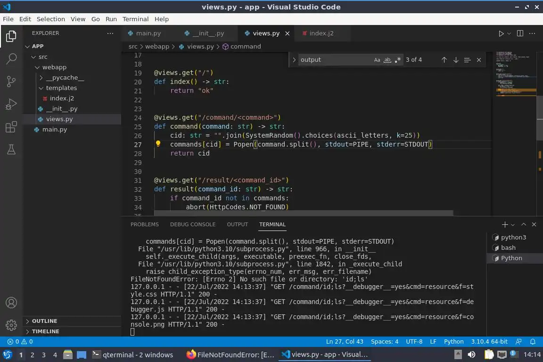Viewport: 543px width, 362px height.
Task: Open the Terminal menu
Action: tap(135, 19)
